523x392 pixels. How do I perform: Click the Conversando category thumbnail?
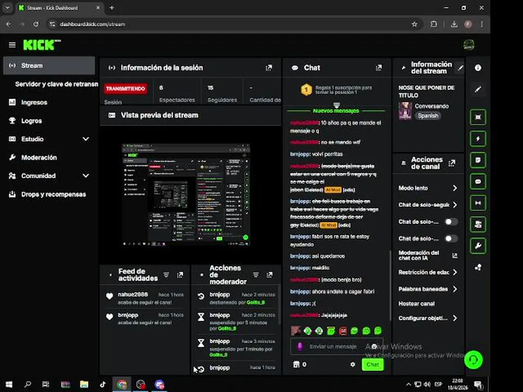coord(405,111)
